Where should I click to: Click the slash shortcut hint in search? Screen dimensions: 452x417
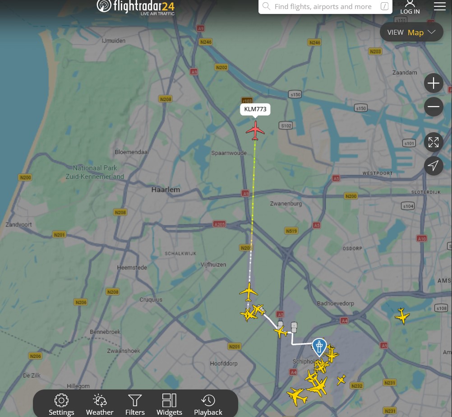pyautogui.click(x=384, y=6)
